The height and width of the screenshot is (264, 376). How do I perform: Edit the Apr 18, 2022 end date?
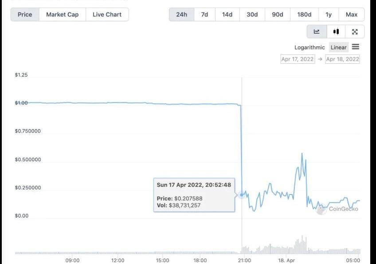click(x=342, y=59)
